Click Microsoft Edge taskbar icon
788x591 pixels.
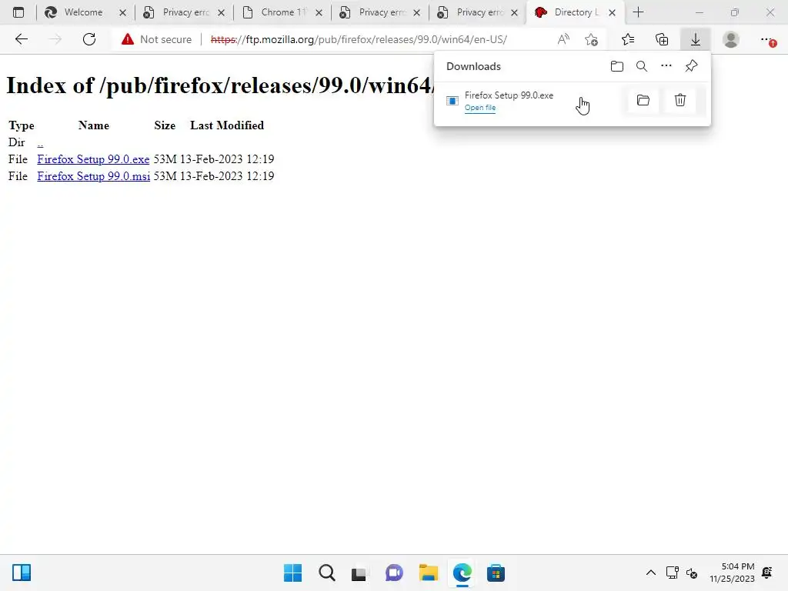tap(462, 573)
